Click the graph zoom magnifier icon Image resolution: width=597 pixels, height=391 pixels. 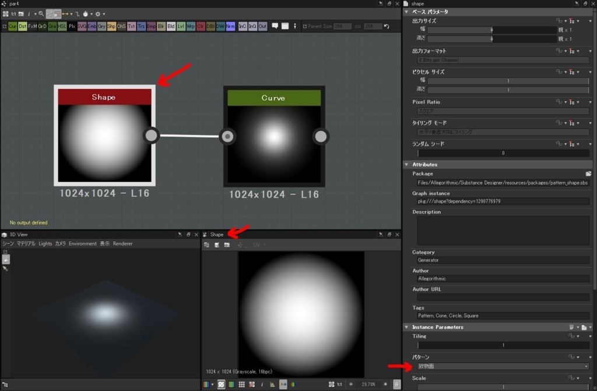(x=41, y=14)
